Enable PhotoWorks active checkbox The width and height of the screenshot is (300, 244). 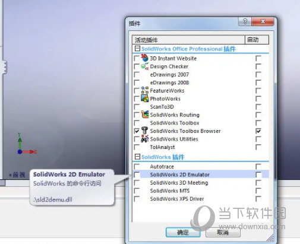(x=137, y=99)
